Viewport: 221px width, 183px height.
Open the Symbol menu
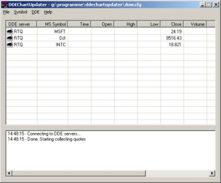click(20, 12)
